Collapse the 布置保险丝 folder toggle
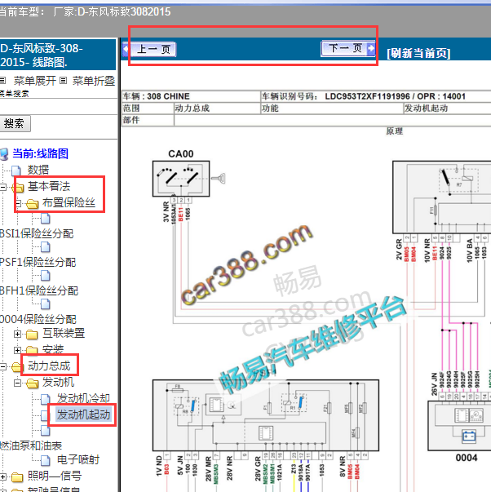Screen dimensions: 491x492 18,203
